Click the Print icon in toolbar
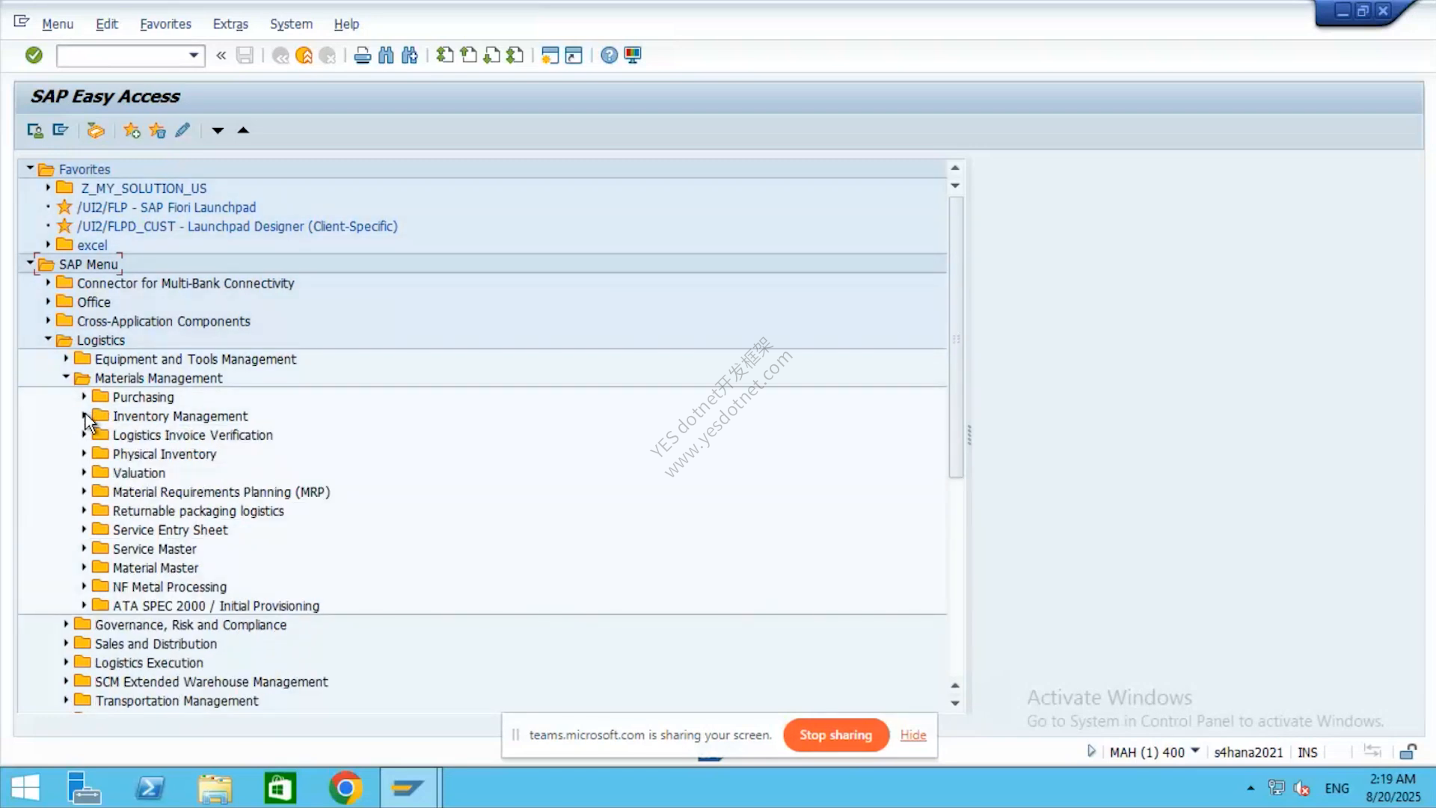Image resolution: width=1436 pixels, height=808 pixels. click(x=363, y=55)
